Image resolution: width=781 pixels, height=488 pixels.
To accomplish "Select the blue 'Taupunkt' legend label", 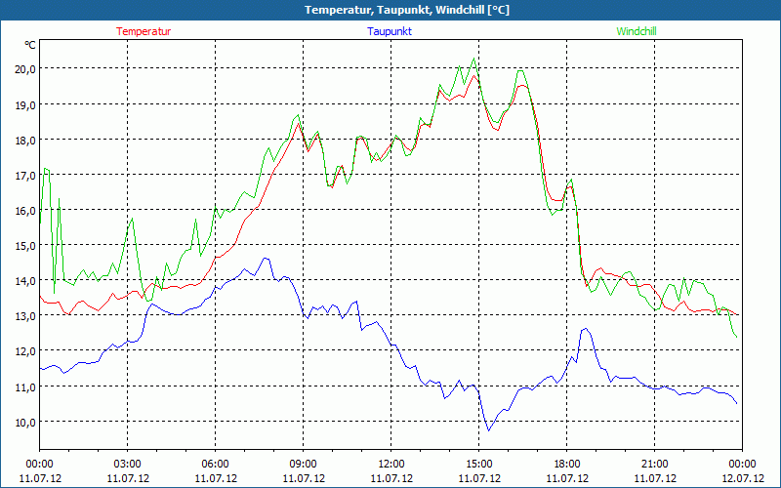I will (390, 31).
